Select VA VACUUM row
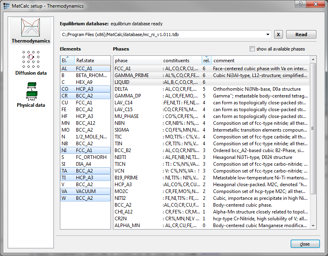328x256 pixels. [85, 191]
